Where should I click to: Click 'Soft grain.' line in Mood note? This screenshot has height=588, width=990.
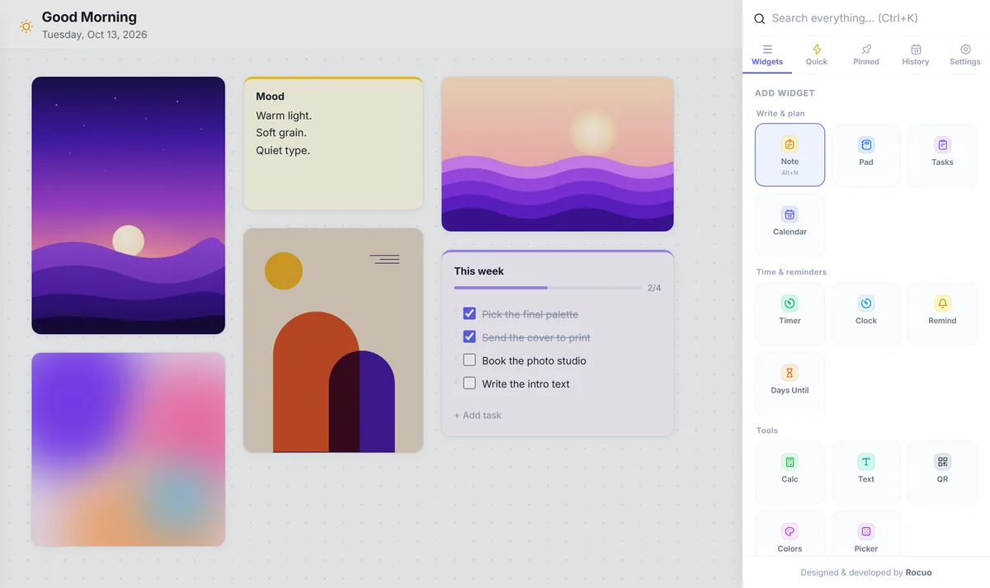pyautogui.click(x=281, y=133)
